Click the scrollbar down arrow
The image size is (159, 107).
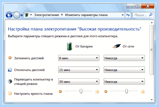point(152,100)
